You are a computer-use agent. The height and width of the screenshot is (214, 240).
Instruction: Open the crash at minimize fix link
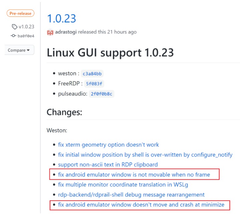141,205
